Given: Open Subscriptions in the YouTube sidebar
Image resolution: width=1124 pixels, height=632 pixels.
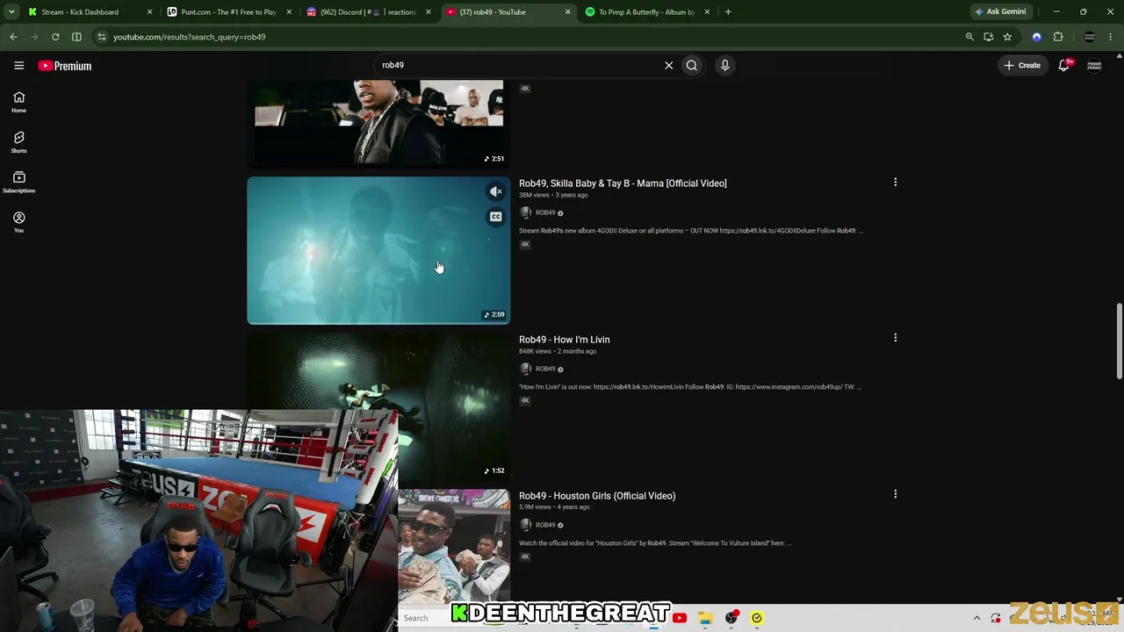Looking at the screenshot, I should (x=18, y=182).
